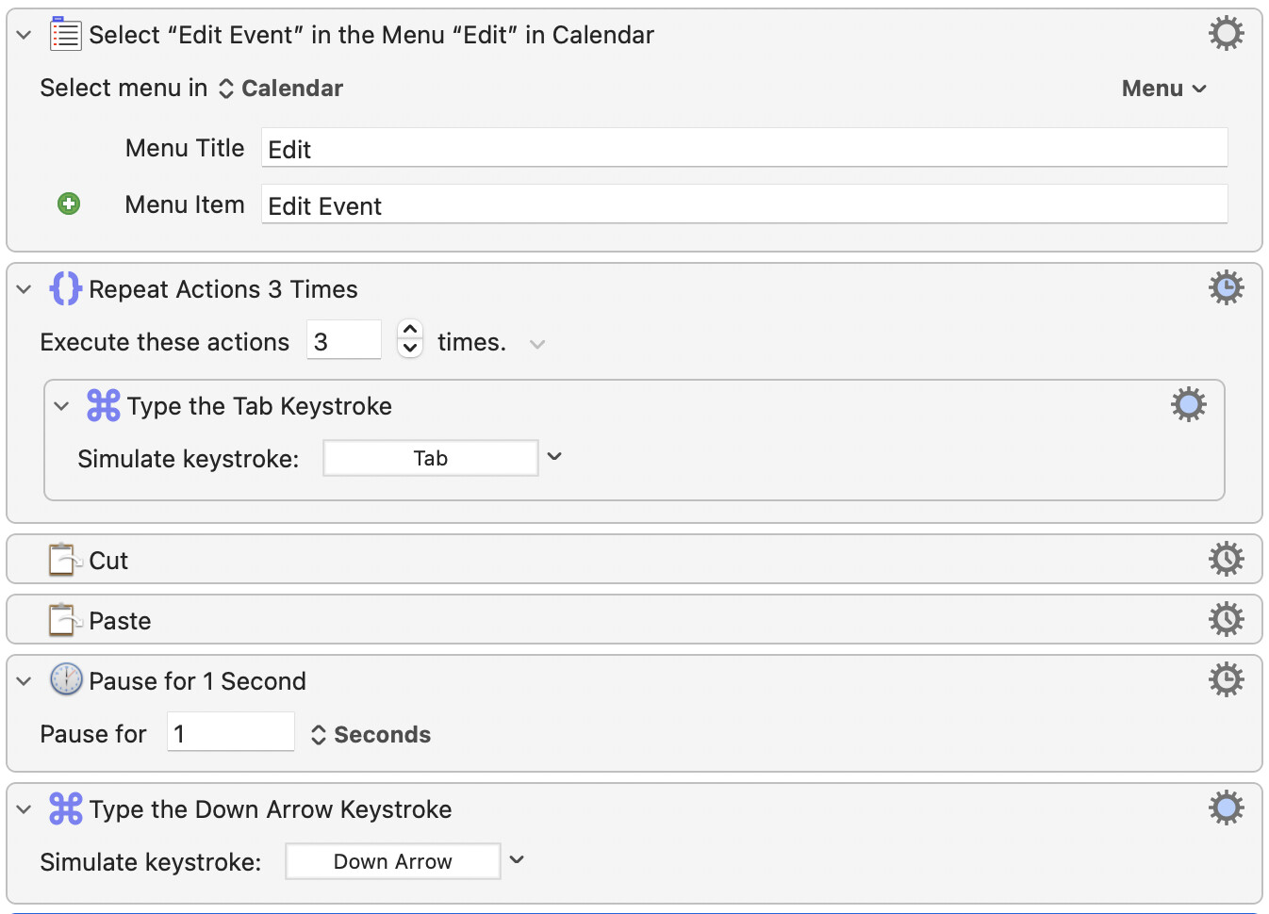The width and height of the screenshot is (1269, 914).
Task: Click the Down Arrow keystroke field
Action: [392, 861]
